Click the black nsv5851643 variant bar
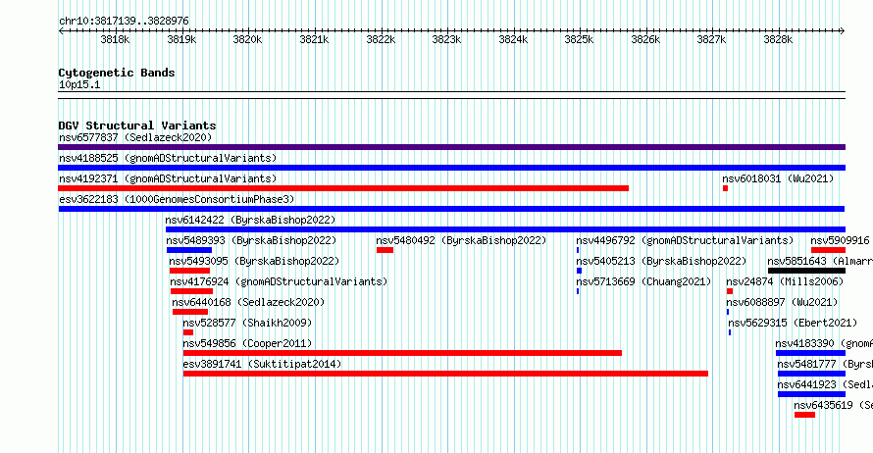873x453 pixels. coord(806,271)
